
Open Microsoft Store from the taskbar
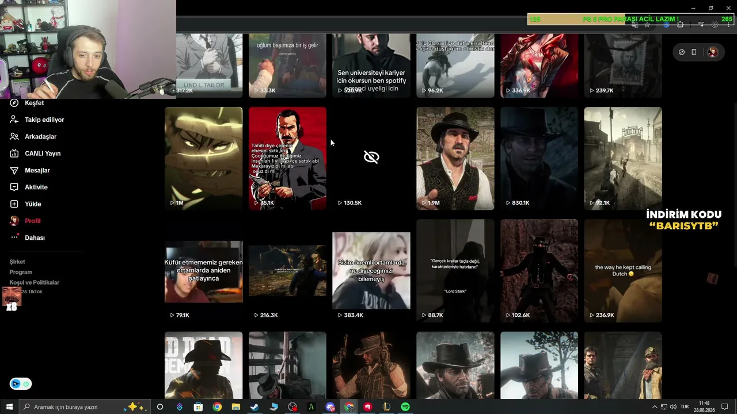198,407
